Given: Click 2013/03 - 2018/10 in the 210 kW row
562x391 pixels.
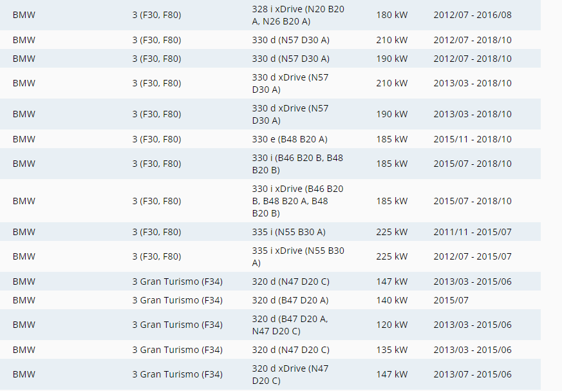Looking at the screenshot, I should click(x=473, y=83).
